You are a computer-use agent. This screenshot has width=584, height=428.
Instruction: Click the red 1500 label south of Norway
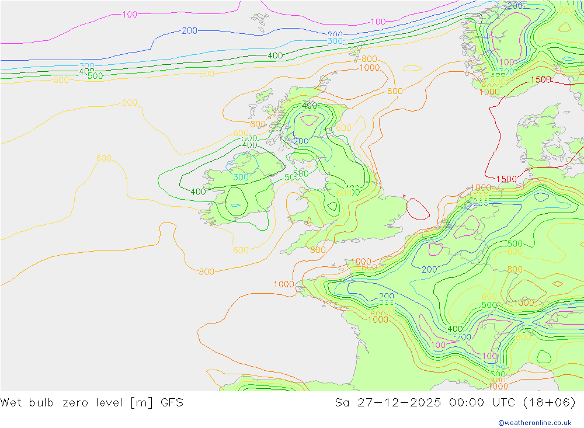coord(540,79)
